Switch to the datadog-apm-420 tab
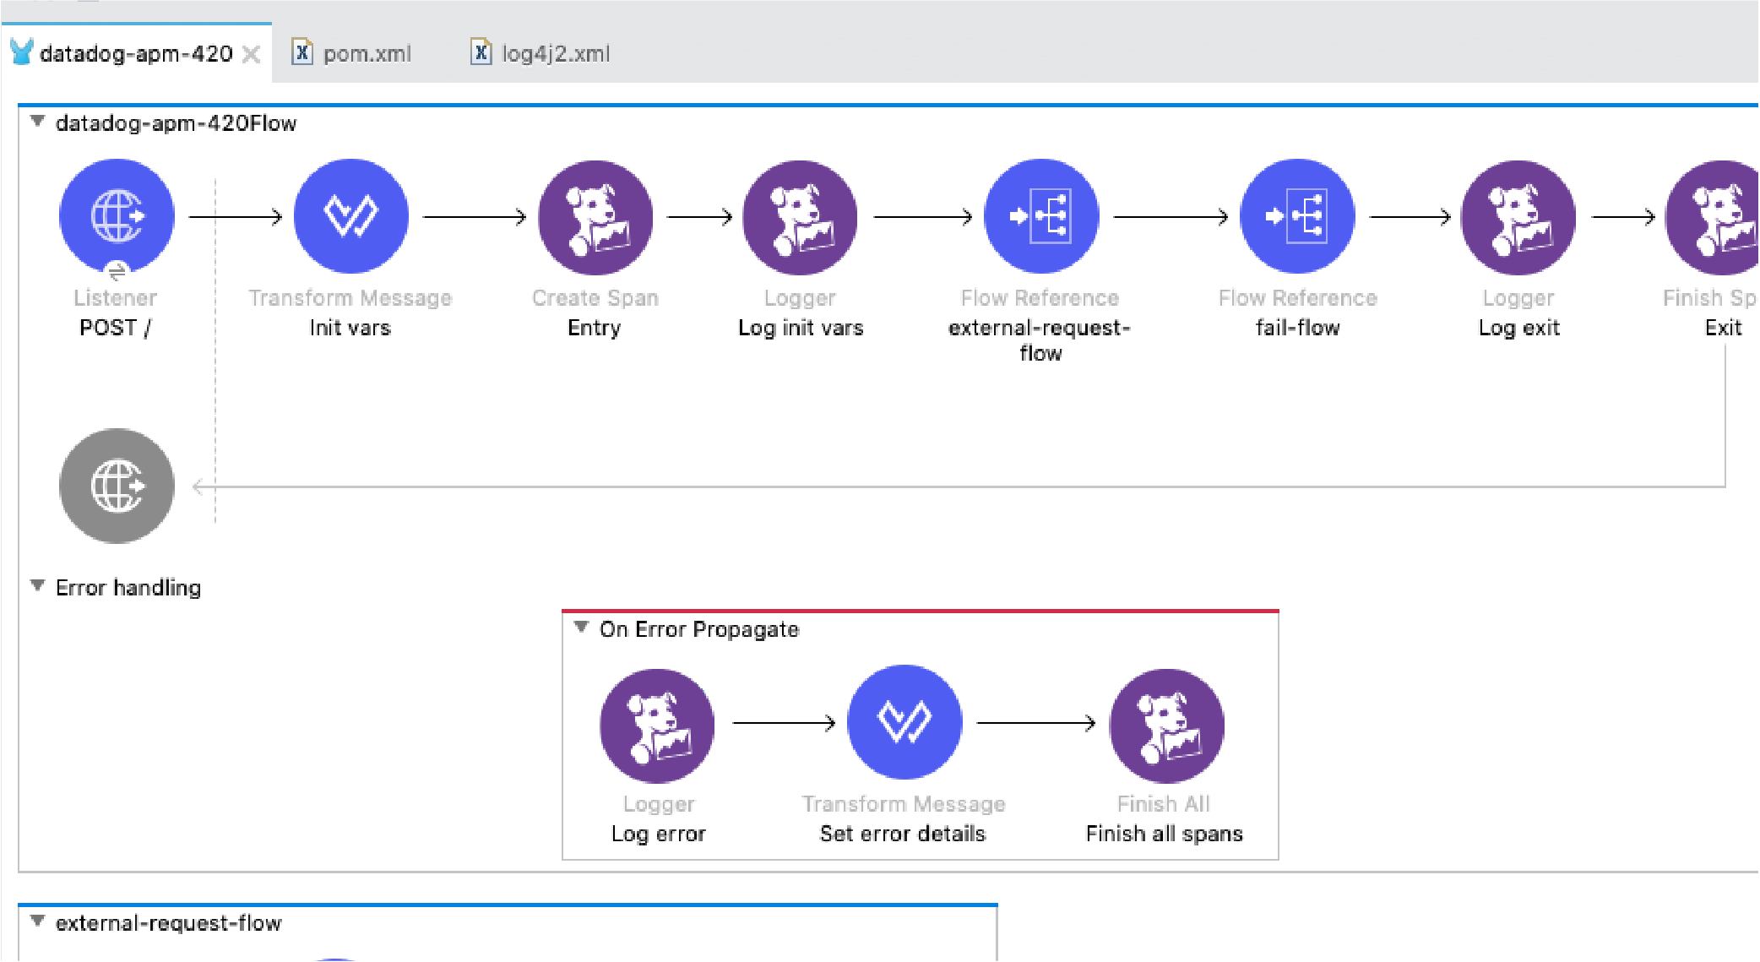The width and height of the screenshot is (1760, 962). (136, 53)
